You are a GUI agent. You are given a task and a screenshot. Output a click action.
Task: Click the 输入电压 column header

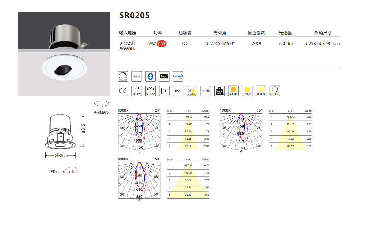click(x=128, y=33)
